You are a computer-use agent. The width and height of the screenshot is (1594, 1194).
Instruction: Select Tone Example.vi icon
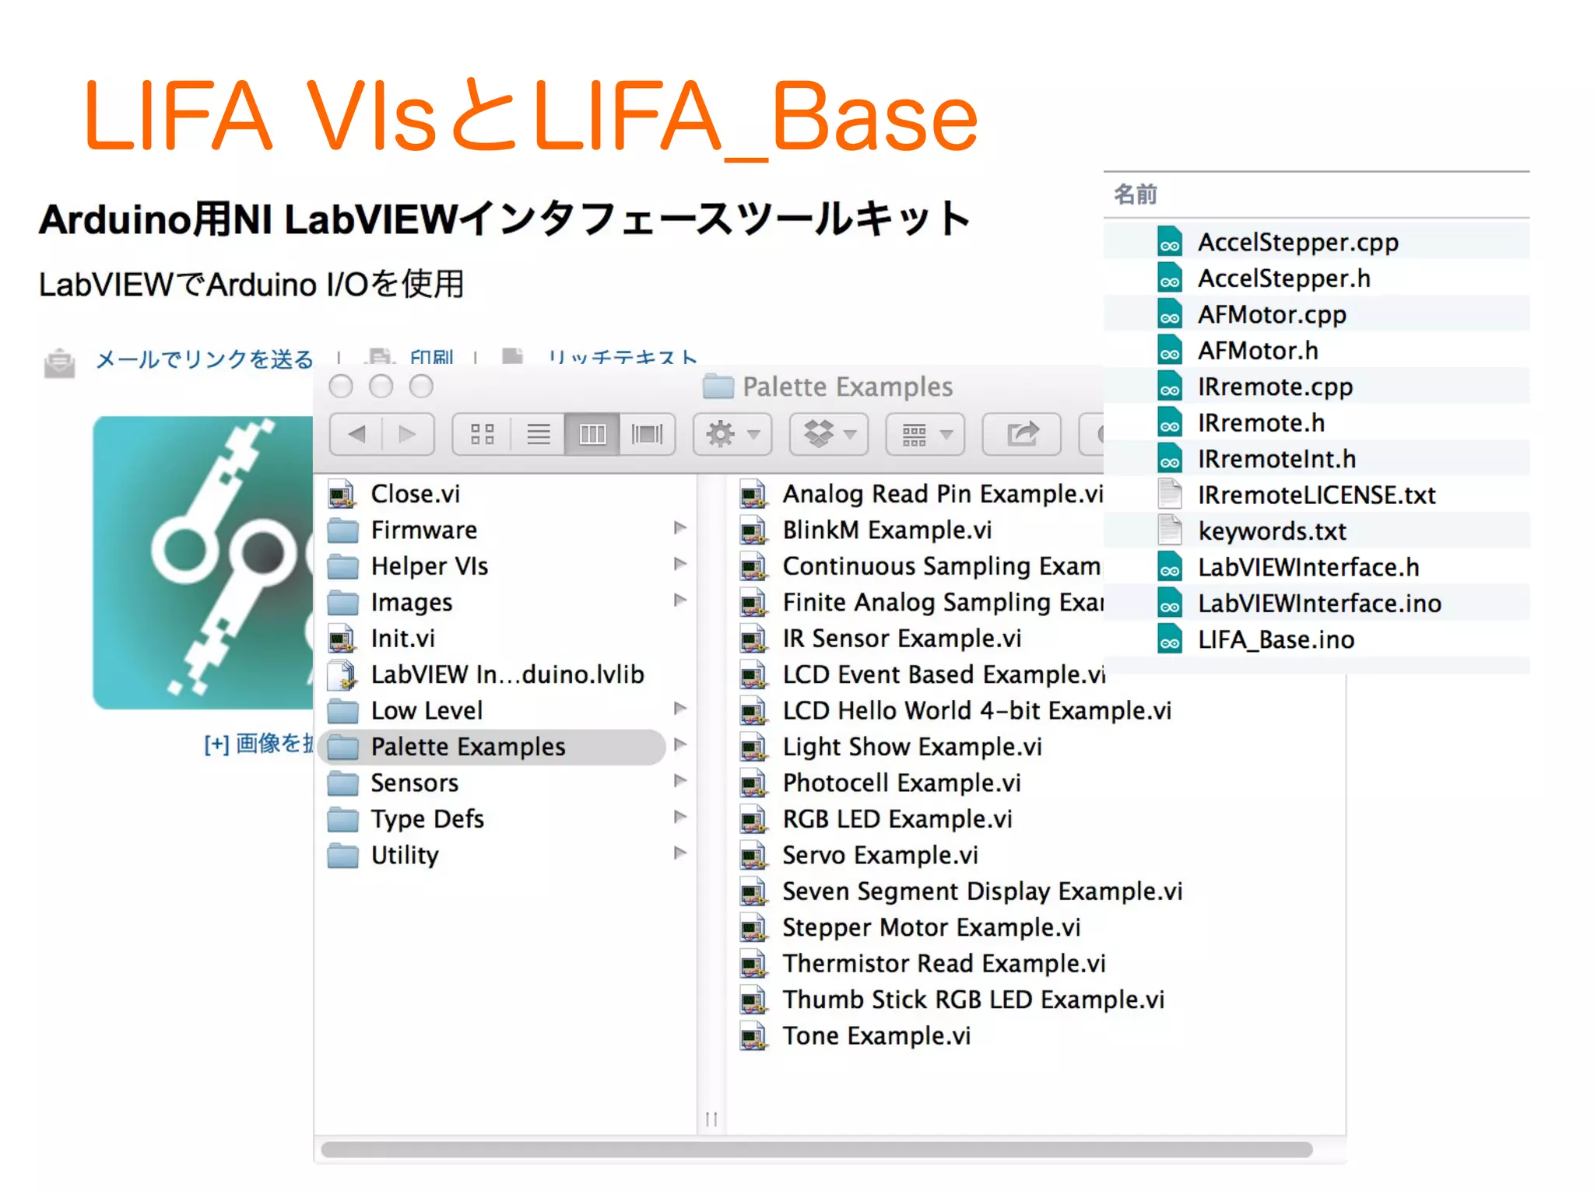click(753, 1036)
